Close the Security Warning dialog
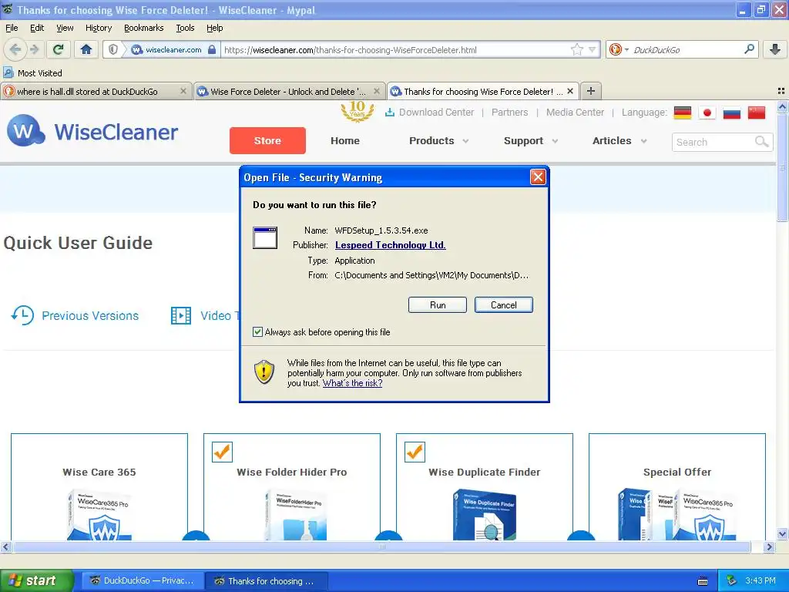The image size is (789, 592). coord(537,177)
